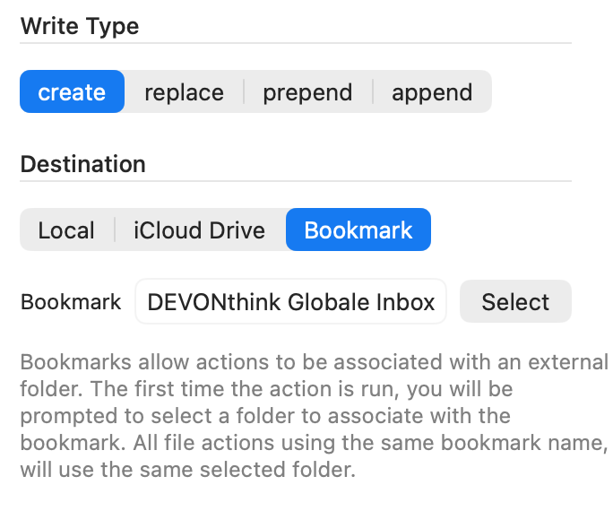Screen dimensions: 613x511
Task: Choose the prepend write type
Action: click(307, 91)
